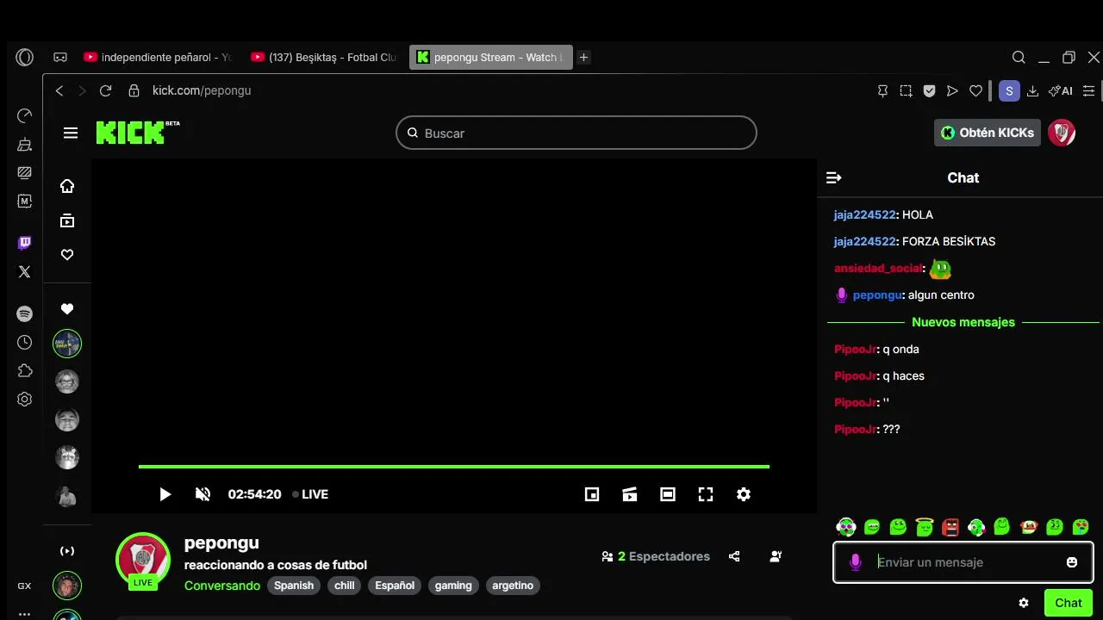
Task: Focus Enviar un mensaje input
Action: point(963,562)
